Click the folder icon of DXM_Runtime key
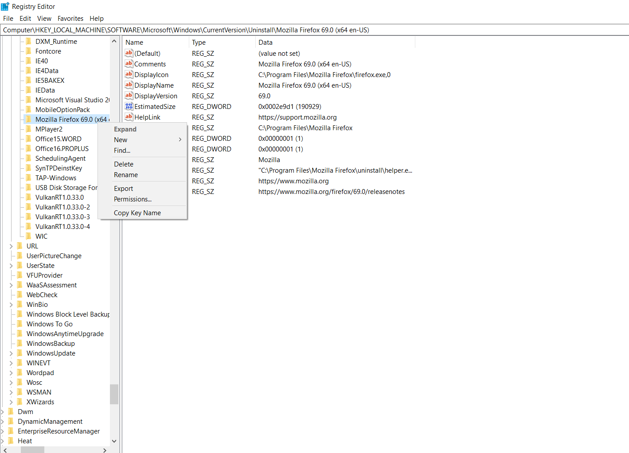The height and width of the screenshot is (453, 629). (x=28, y=41)
